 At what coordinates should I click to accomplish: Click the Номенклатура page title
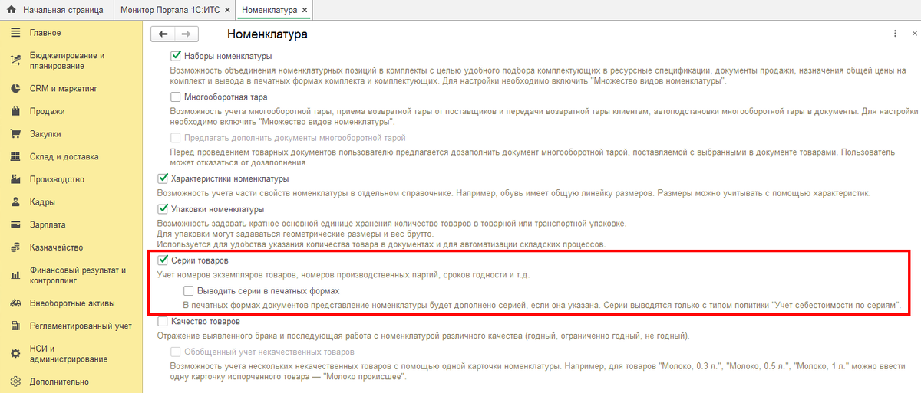[268, 34]
